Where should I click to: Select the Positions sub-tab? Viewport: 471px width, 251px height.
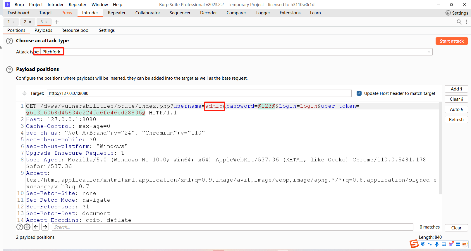point(16,30)
